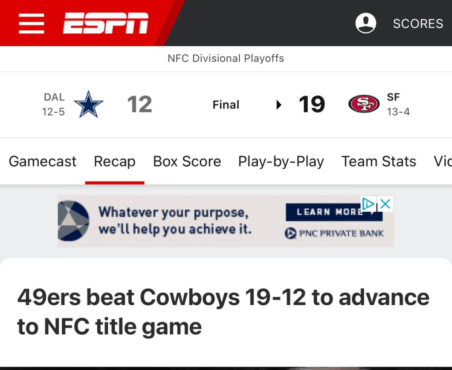The image size is (452, 370).
Task: Tap the Dallas Cowboys star logo
Action: 88,104
